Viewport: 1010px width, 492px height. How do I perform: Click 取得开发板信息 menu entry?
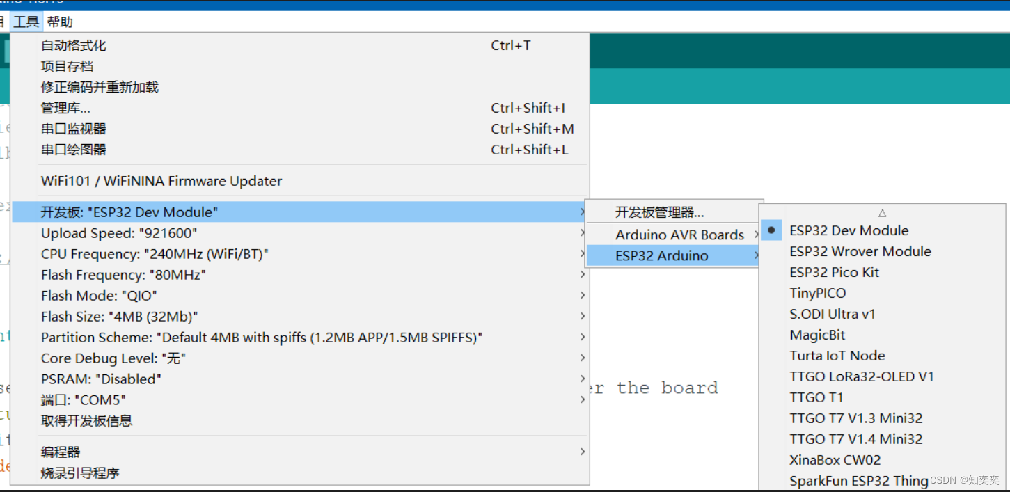301,421
